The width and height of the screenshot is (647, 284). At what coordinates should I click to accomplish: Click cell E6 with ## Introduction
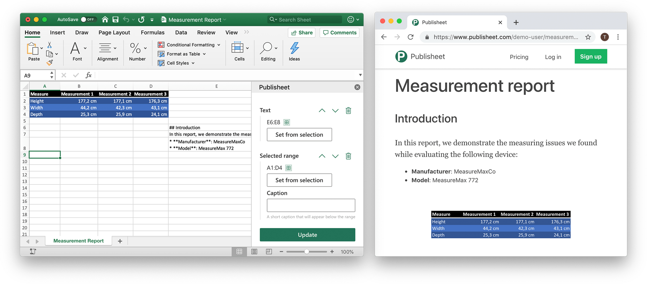(210, 128)
